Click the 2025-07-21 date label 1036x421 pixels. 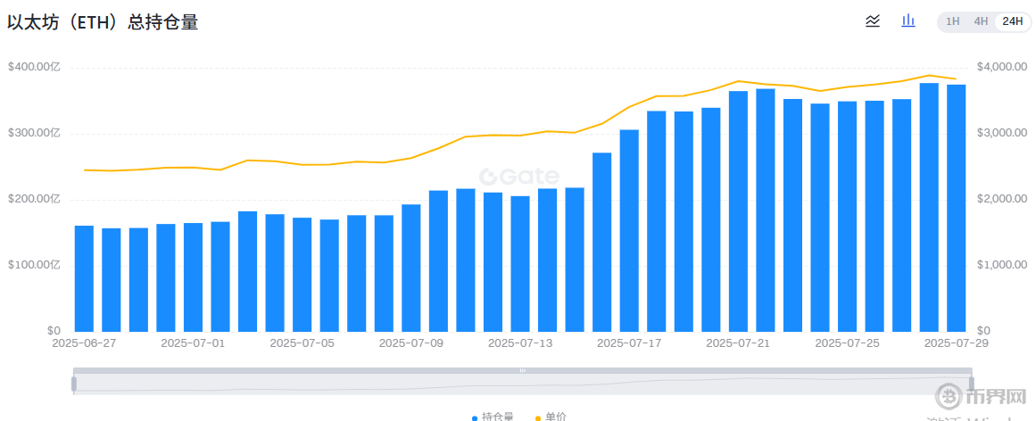(738, 343)
